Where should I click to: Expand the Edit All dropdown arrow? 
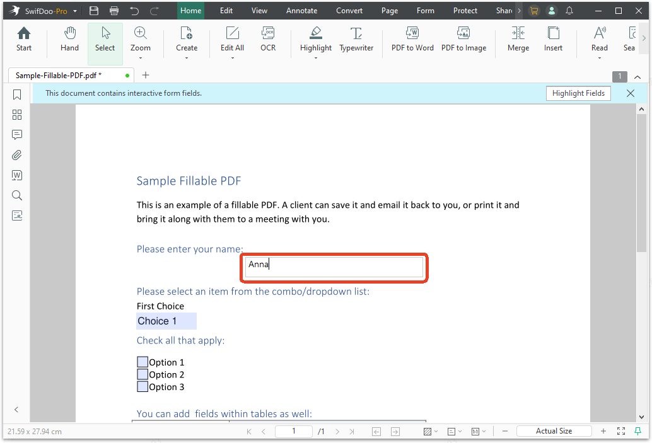pos(233,58)
